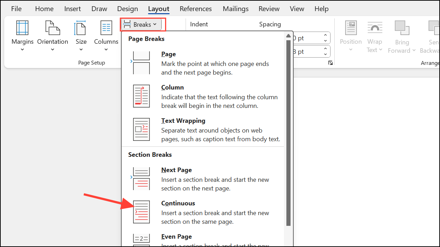
Task: Insert a Next Page section break
Action: click(x=176, y=170)
